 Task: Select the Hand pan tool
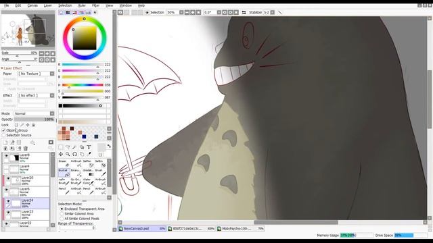click(x=82, y=154)
